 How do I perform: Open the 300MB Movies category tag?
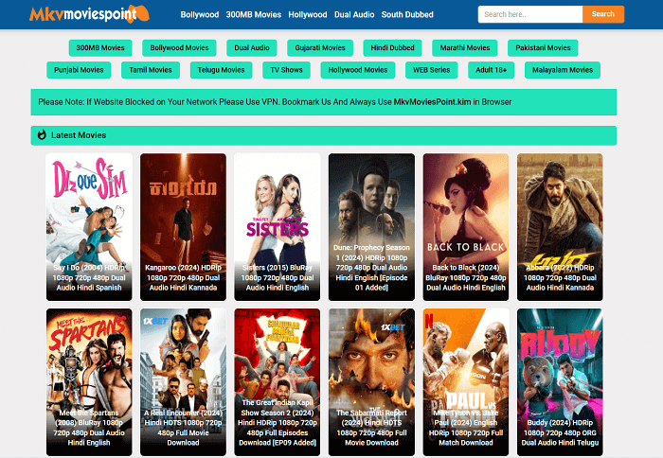[x=100, y=47]
